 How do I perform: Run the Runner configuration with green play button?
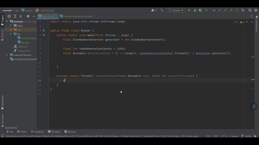click(189, 10)
